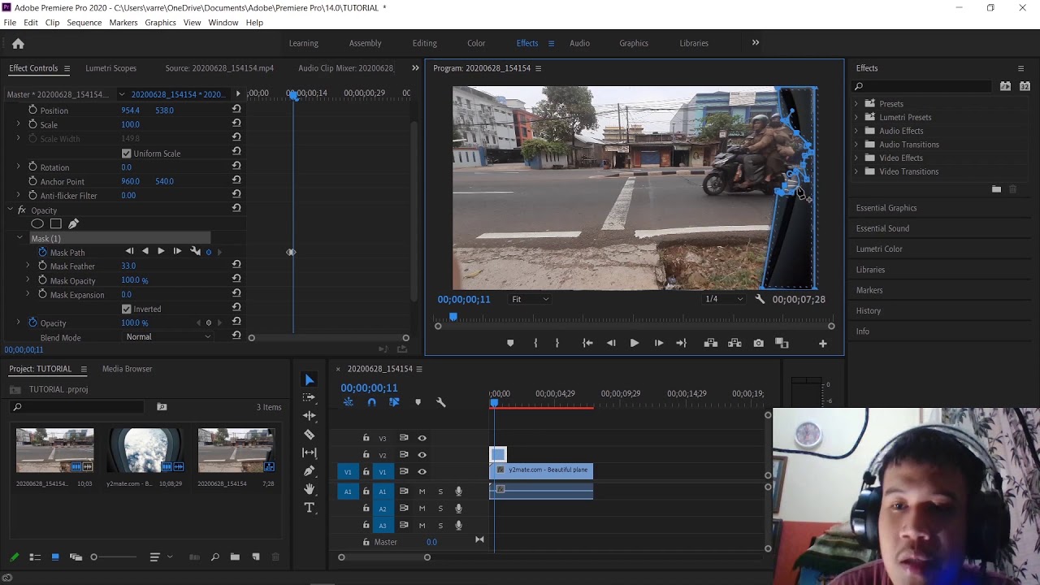This screenshot has width=1040, height=585.
Task: Open the Essential Graphics panel
Action: click(886, 208)
